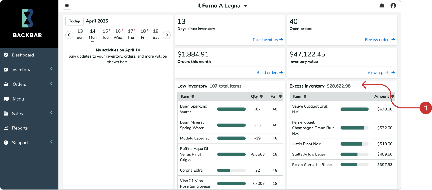Image resolution: width=432 pixels, height=190 pixels.
Task: Select Sunday 13 in calendar
Action: [80, 34]
